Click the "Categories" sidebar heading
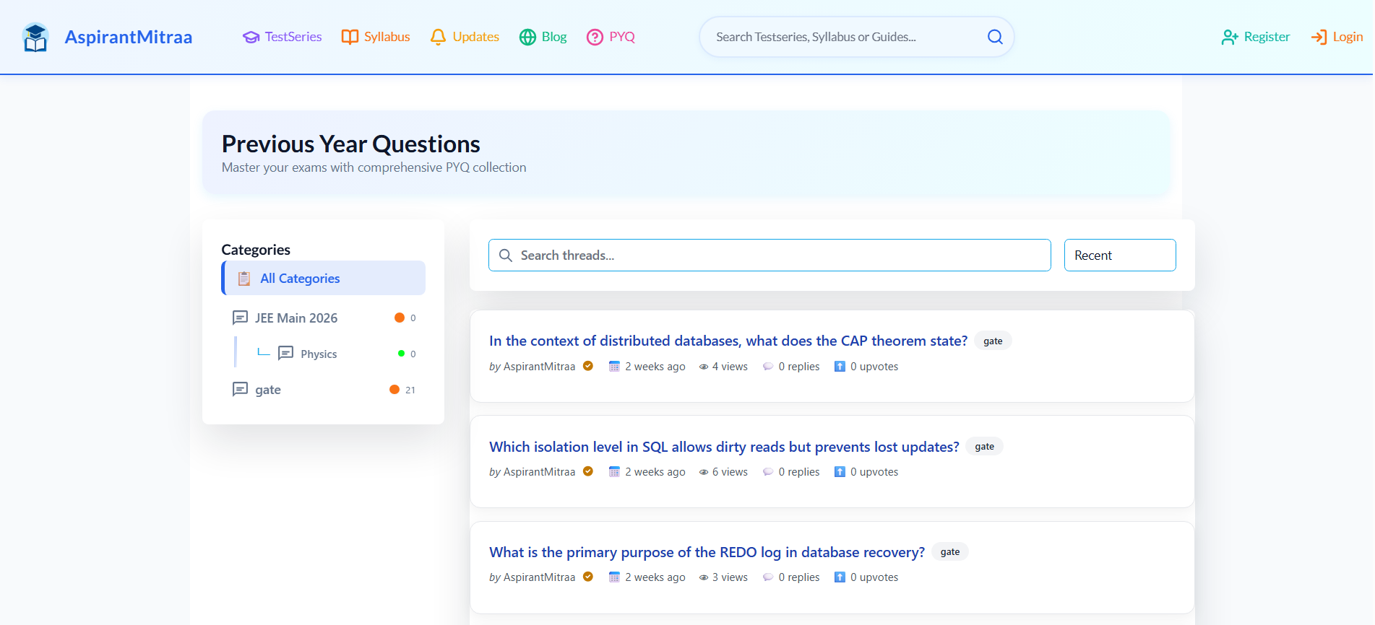1375x625 pixels. [x=256, y=250]
